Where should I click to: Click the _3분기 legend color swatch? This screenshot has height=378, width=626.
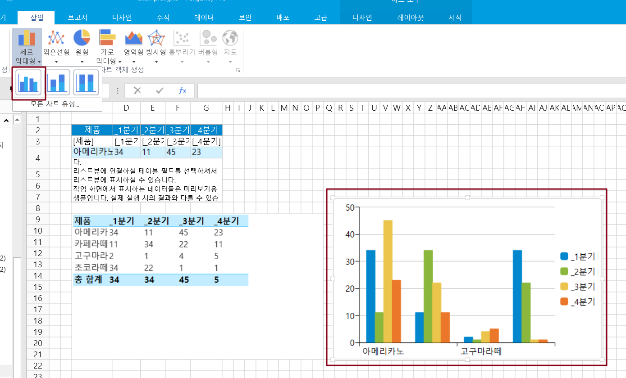point(564,287)
